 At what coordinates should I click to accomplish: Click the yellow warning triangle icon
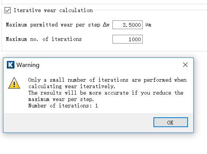click(14, 83)
